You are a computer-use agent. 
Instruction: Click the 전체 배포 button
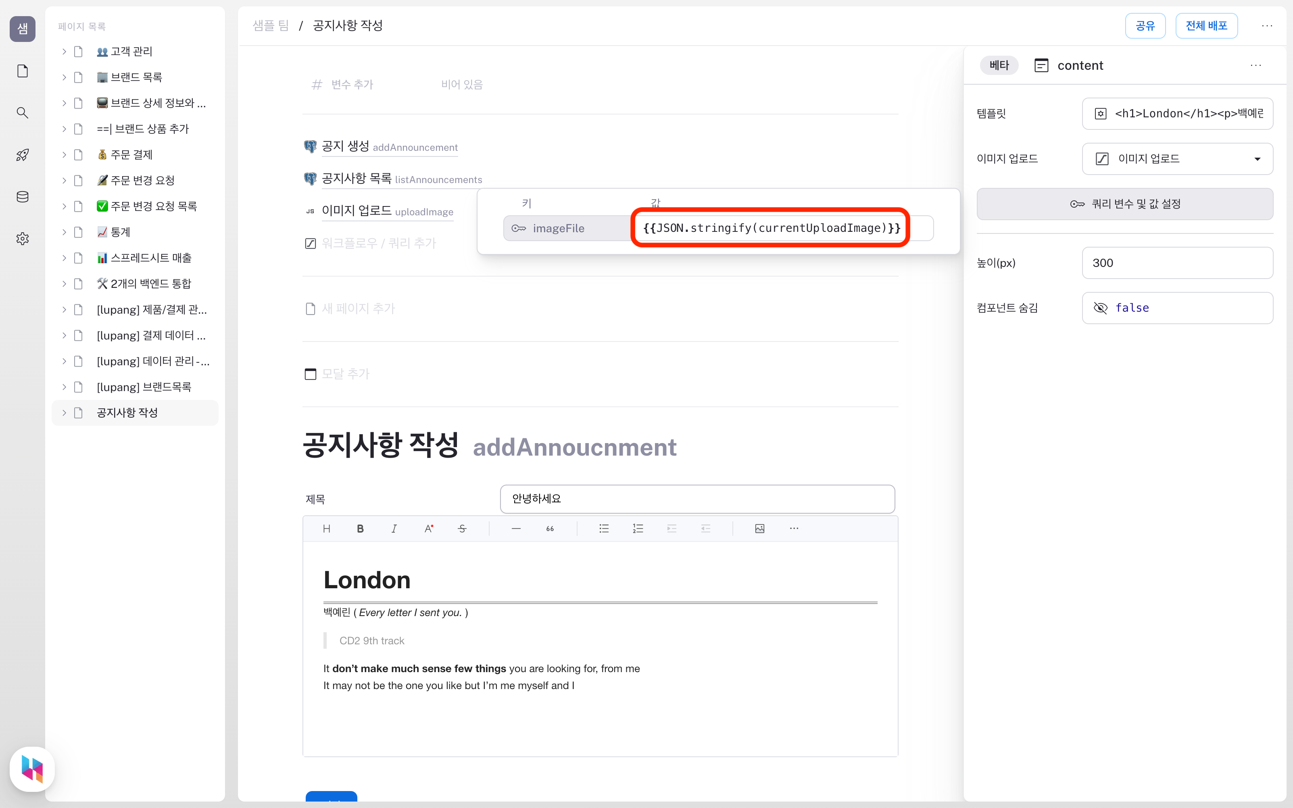click(1206, 26)
